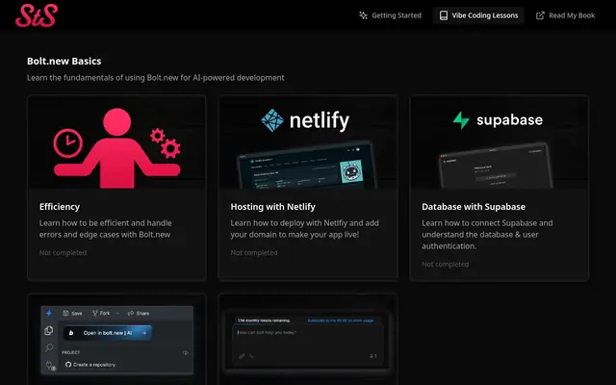Click the Efficiency lesson description text
Screen dimensions: 616x385
click(105, 229)
